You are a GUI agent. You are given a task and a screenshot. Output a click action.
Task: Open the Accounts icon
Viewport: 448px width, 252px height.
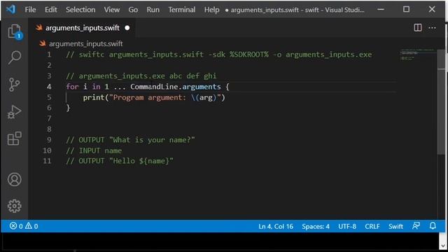coord(14,180)
